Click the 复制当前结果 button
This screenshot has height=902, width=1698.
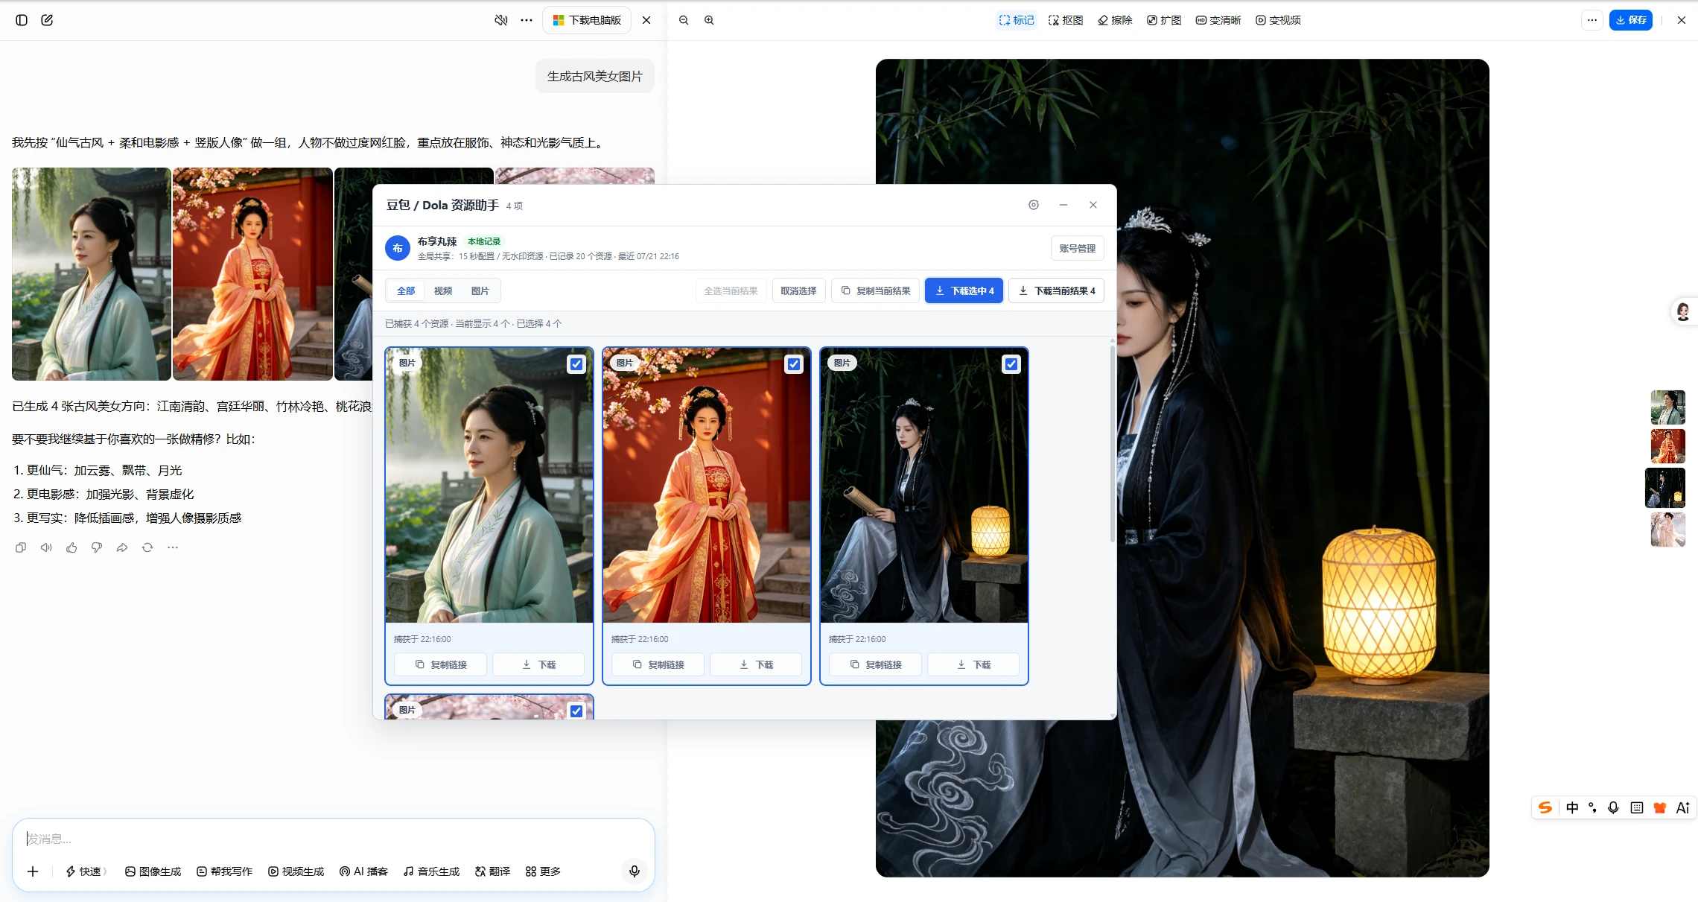(875, 290)
